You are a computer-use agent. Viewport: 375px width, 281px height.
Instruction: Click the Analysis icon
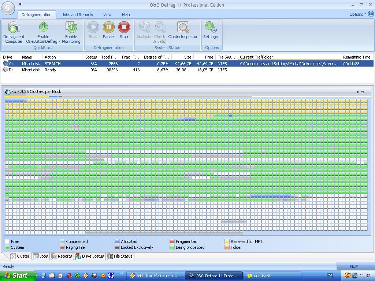pyautogui.click(x=144, y=27)
